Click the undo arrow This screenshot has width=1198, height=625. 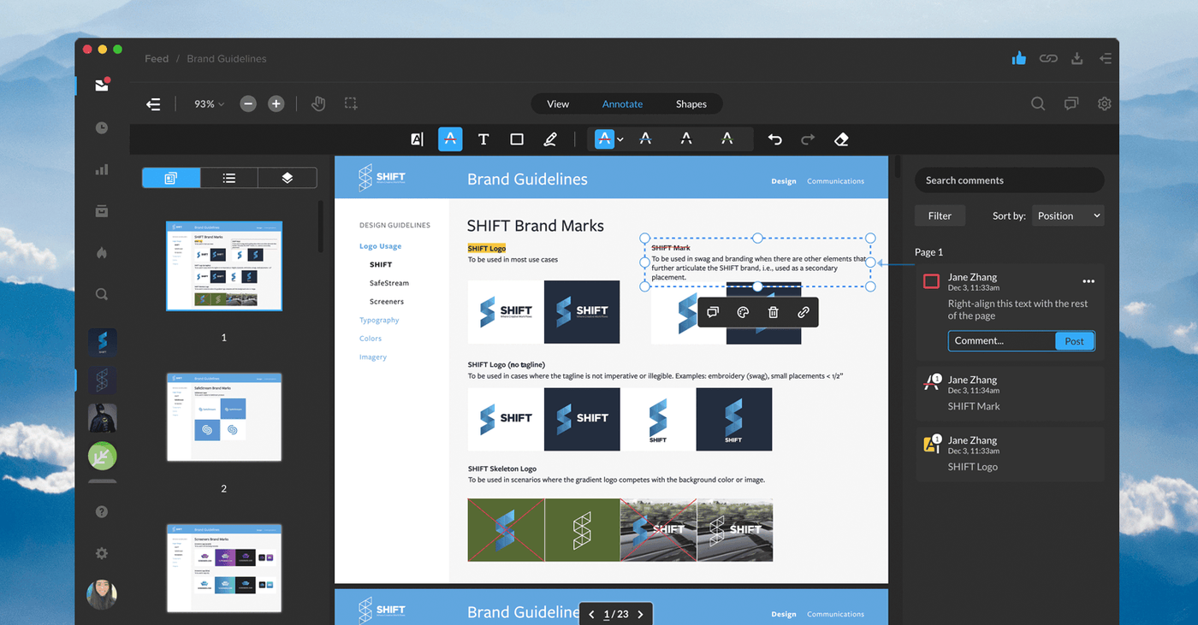click(774, 139)
